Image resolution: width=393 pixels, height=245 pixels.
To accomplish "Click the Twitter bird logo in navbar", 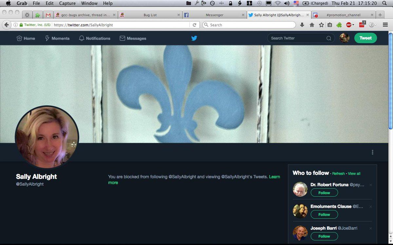I will (194, 38).
